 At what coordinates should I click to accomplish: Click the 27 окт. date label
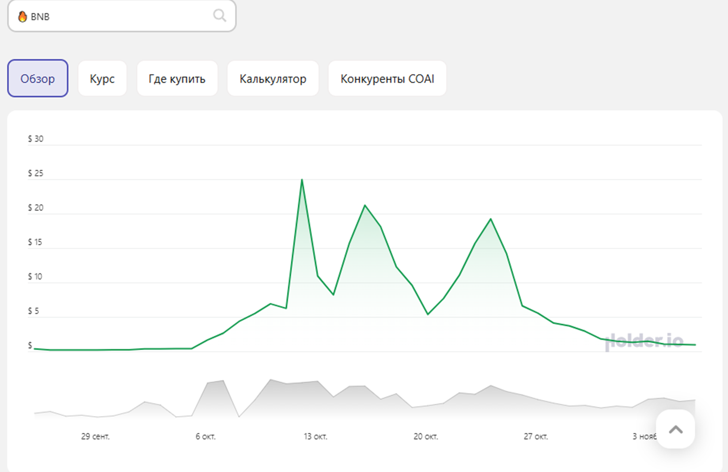[x=536, y=436]
